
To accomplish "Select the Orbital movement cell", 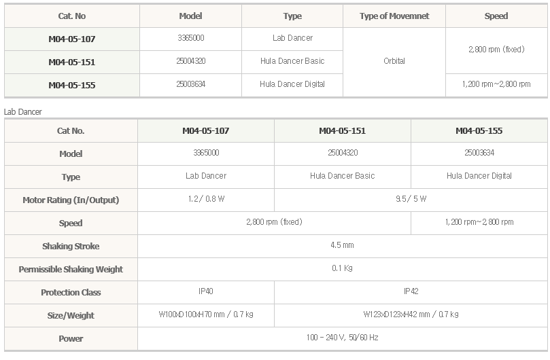I will [x=394, y=61].
